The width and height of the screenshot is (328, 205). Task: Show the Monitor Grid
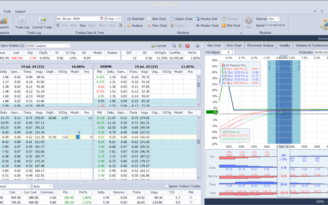(207, 19)
